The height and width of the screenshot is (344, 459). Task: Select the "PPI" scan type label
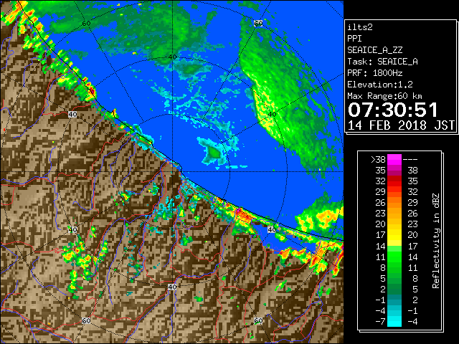click(354, 39)
